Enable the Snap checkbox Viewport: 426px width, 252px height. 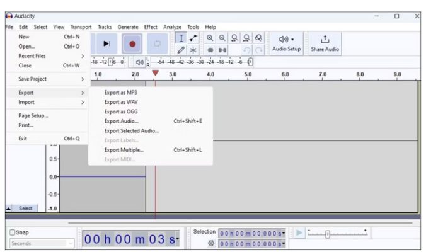coord(12,232)
